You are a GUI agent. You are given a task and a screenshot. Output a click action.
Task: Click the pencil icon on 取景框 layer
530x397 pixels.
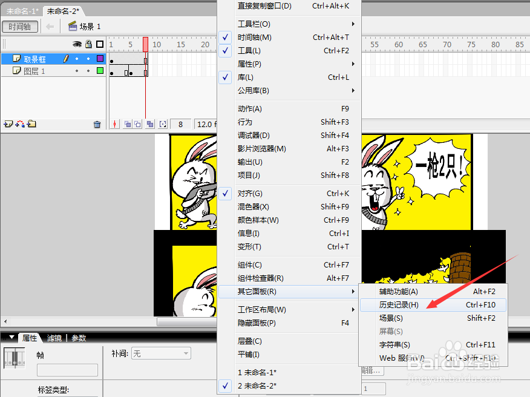point(67,59)
